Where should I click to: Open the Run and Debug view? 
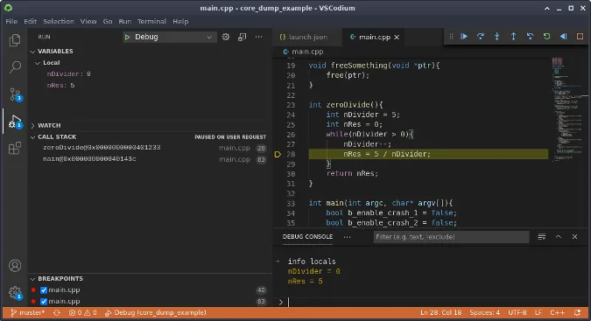click(15, 122)
